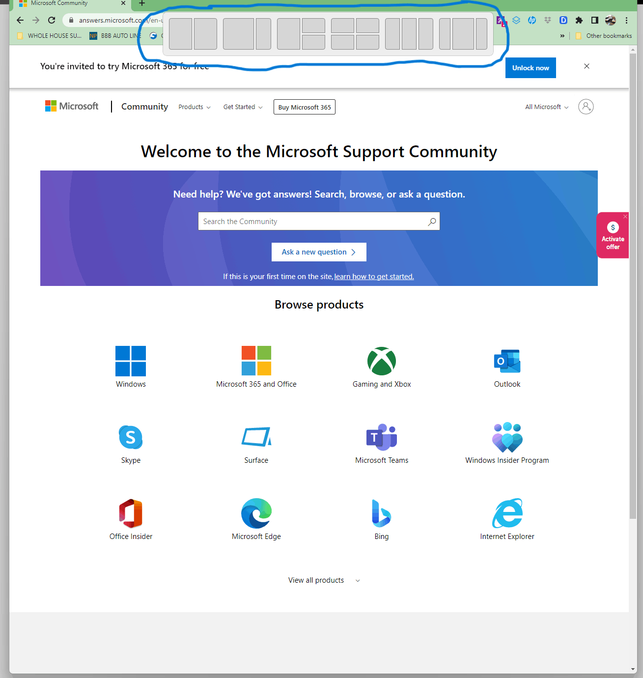The height and width of the screenshot is (678, 643).
Task: Show hidden bookmarks with the chevron
Action: click(562, 36)
